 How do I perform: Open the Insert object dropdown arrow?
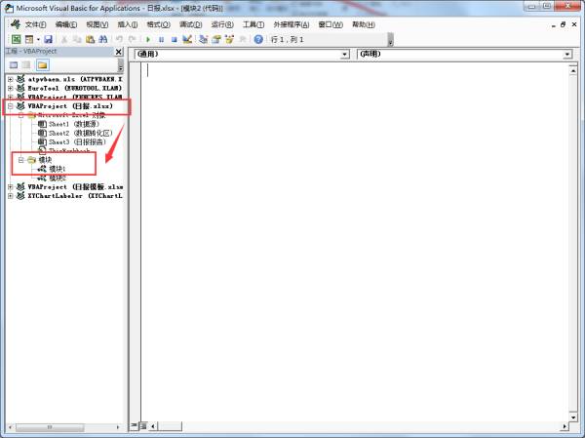coord(38,39)
